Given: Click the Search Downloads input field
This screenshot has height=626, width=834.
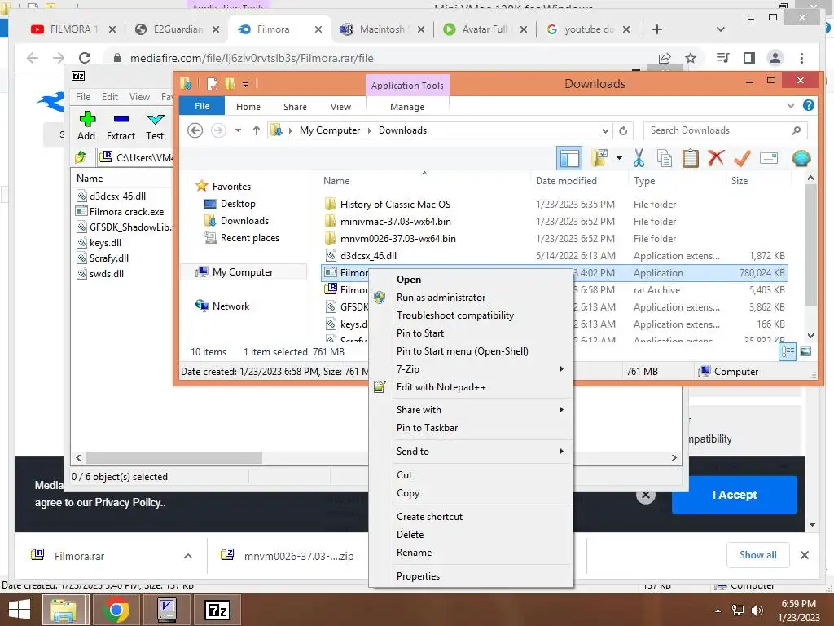Looking at the screenshot, I should click(x=725, y=130).
